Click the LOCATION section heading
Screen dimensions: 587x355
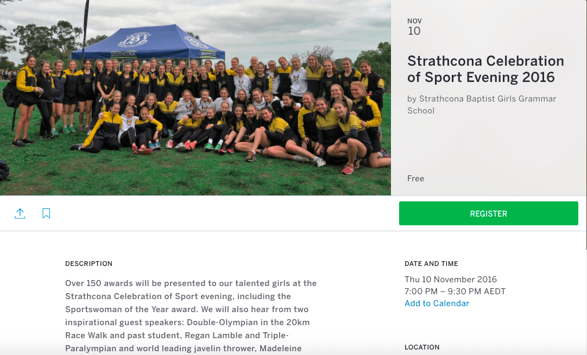[x=422, y=347]
